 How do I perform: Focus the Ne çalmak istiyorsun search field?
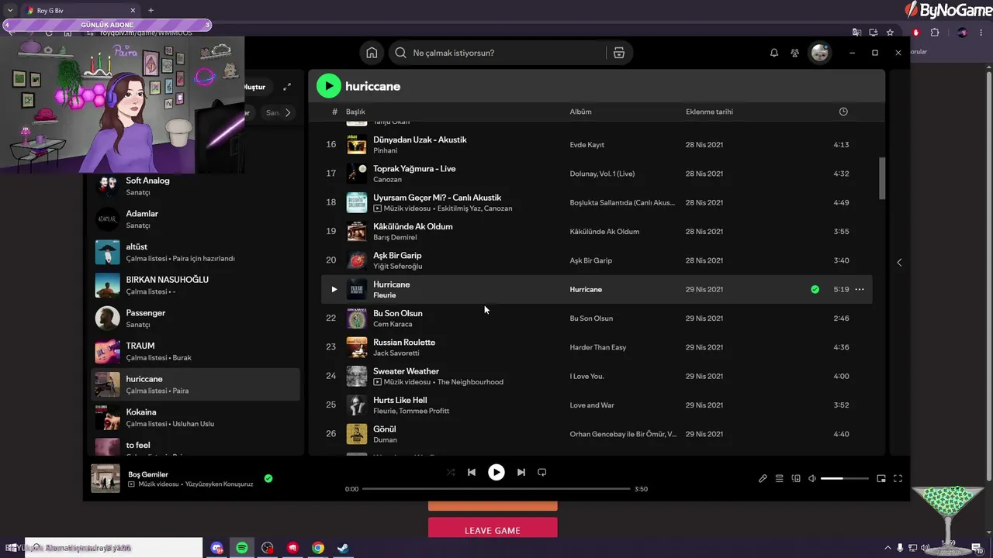coord(497,53)
